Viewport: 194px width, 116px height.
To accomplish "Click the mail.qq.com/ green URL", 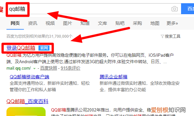I will tap(18, 68).
